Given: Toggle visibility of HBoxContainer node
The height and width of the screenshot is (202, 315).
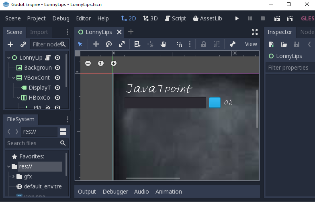Looking at the screenshot, I should click(57, 98).
